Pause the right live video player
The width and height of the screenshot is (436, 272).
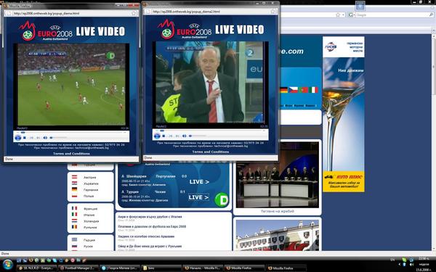click(x=157, y=136)
